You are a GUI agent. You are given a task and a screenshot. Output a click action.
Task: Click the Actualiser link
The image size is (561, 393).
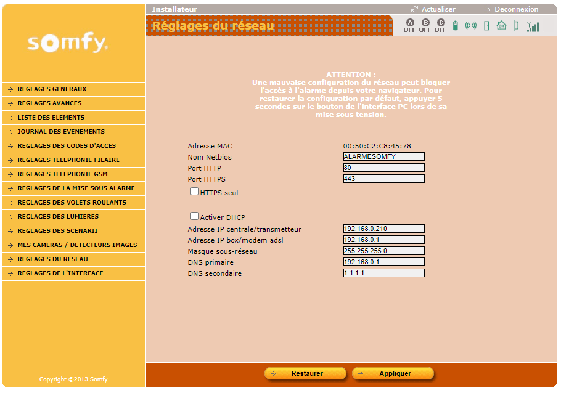pos(438,9)
